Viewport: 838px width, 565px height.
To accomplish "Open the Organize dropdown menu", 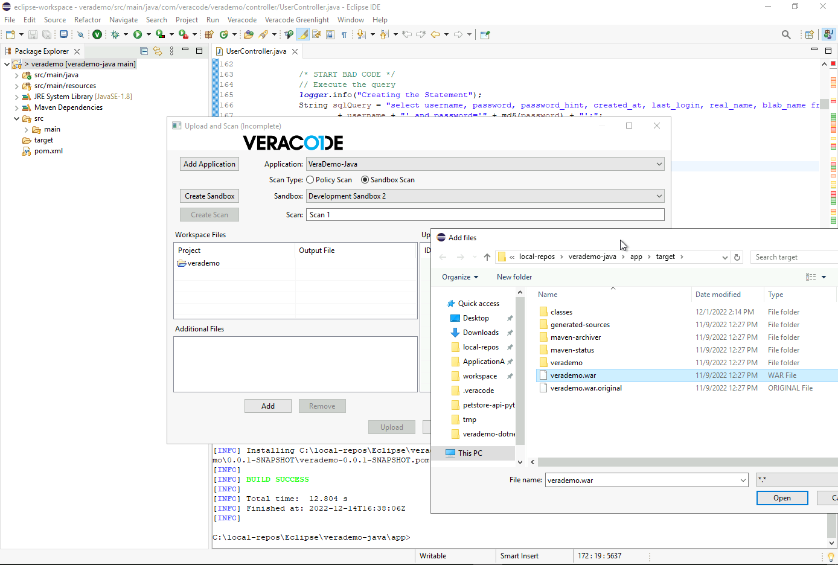I will 460,277.
